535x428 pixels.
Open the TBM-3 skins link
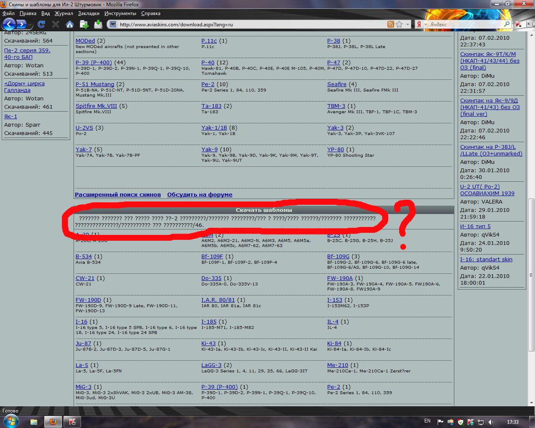(x=336, y=106)
